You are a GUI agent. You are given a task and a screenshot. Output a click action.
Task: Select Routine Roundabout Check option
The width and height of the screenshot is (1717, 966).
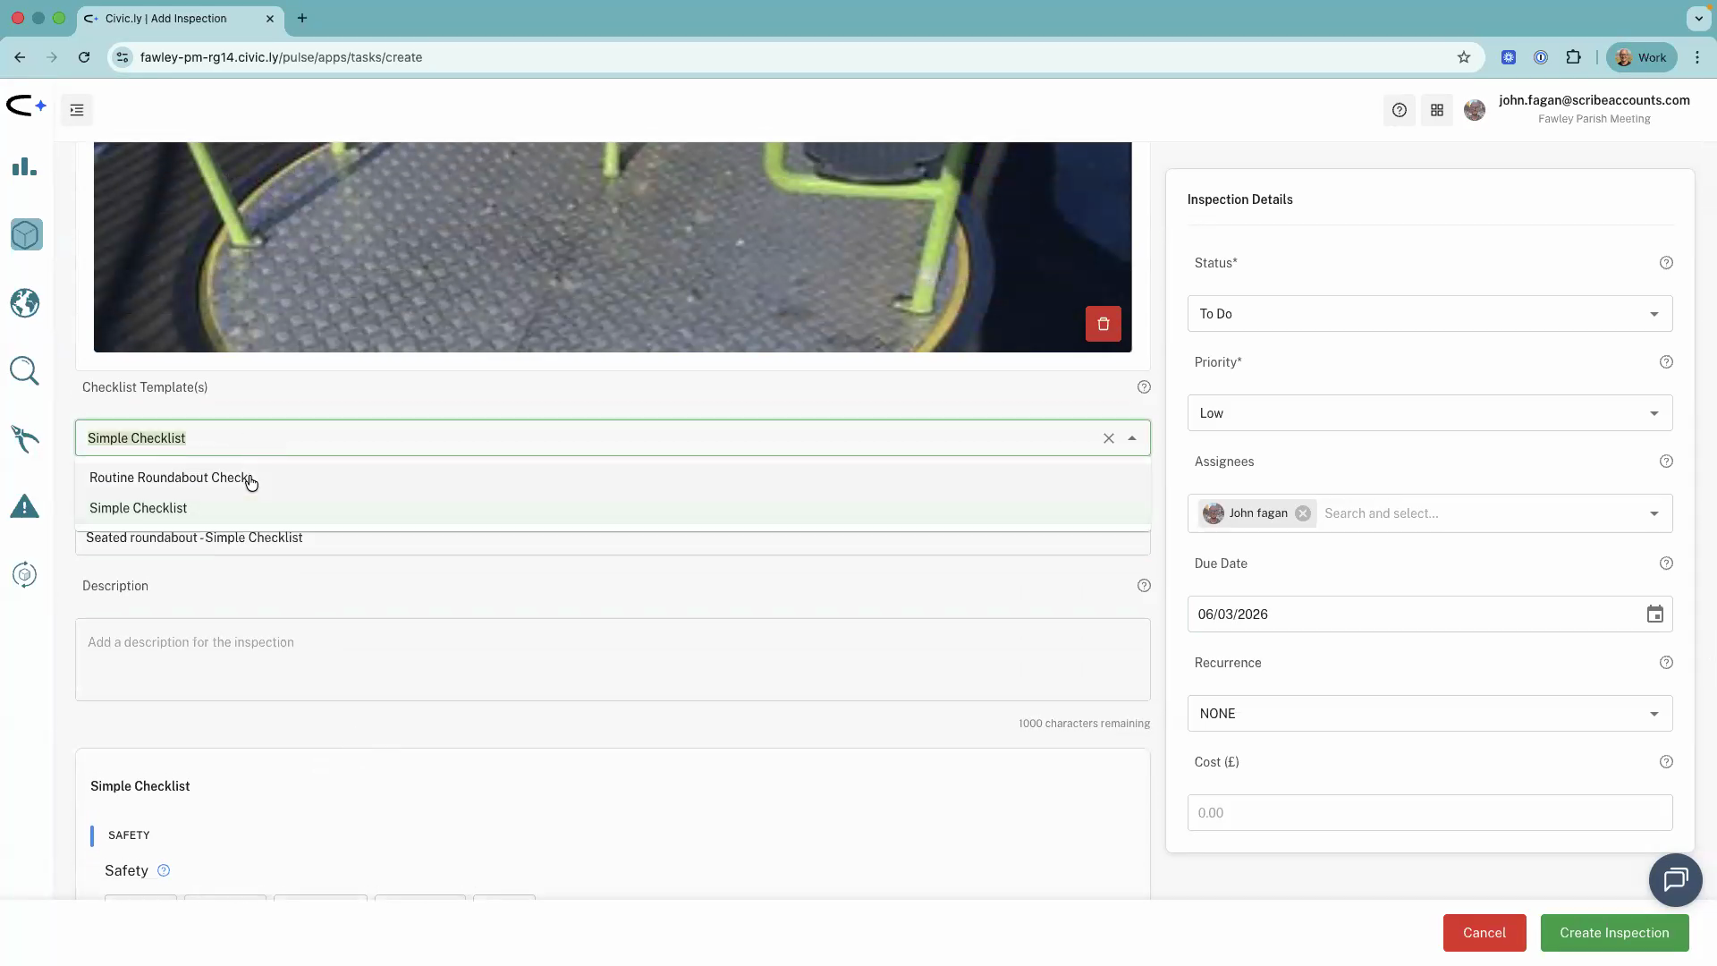[x=170, y=478]
